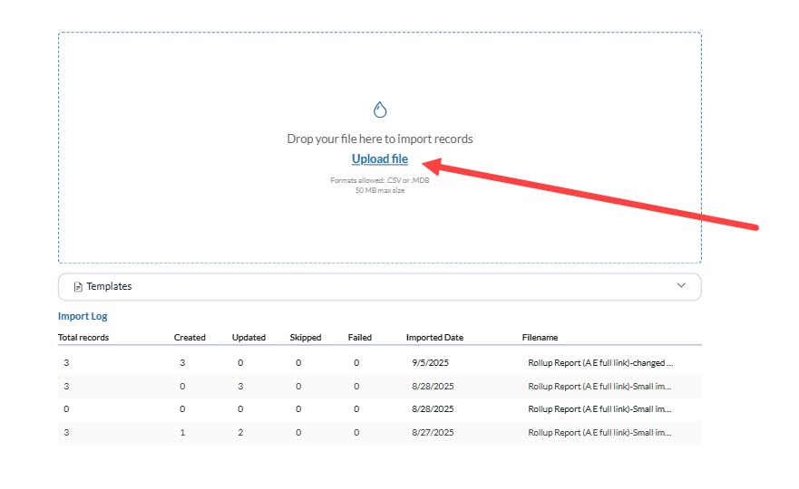Click the "Formats allowed" hint text
This screenshot has width=799, height=489.
[x=380, y=181]
